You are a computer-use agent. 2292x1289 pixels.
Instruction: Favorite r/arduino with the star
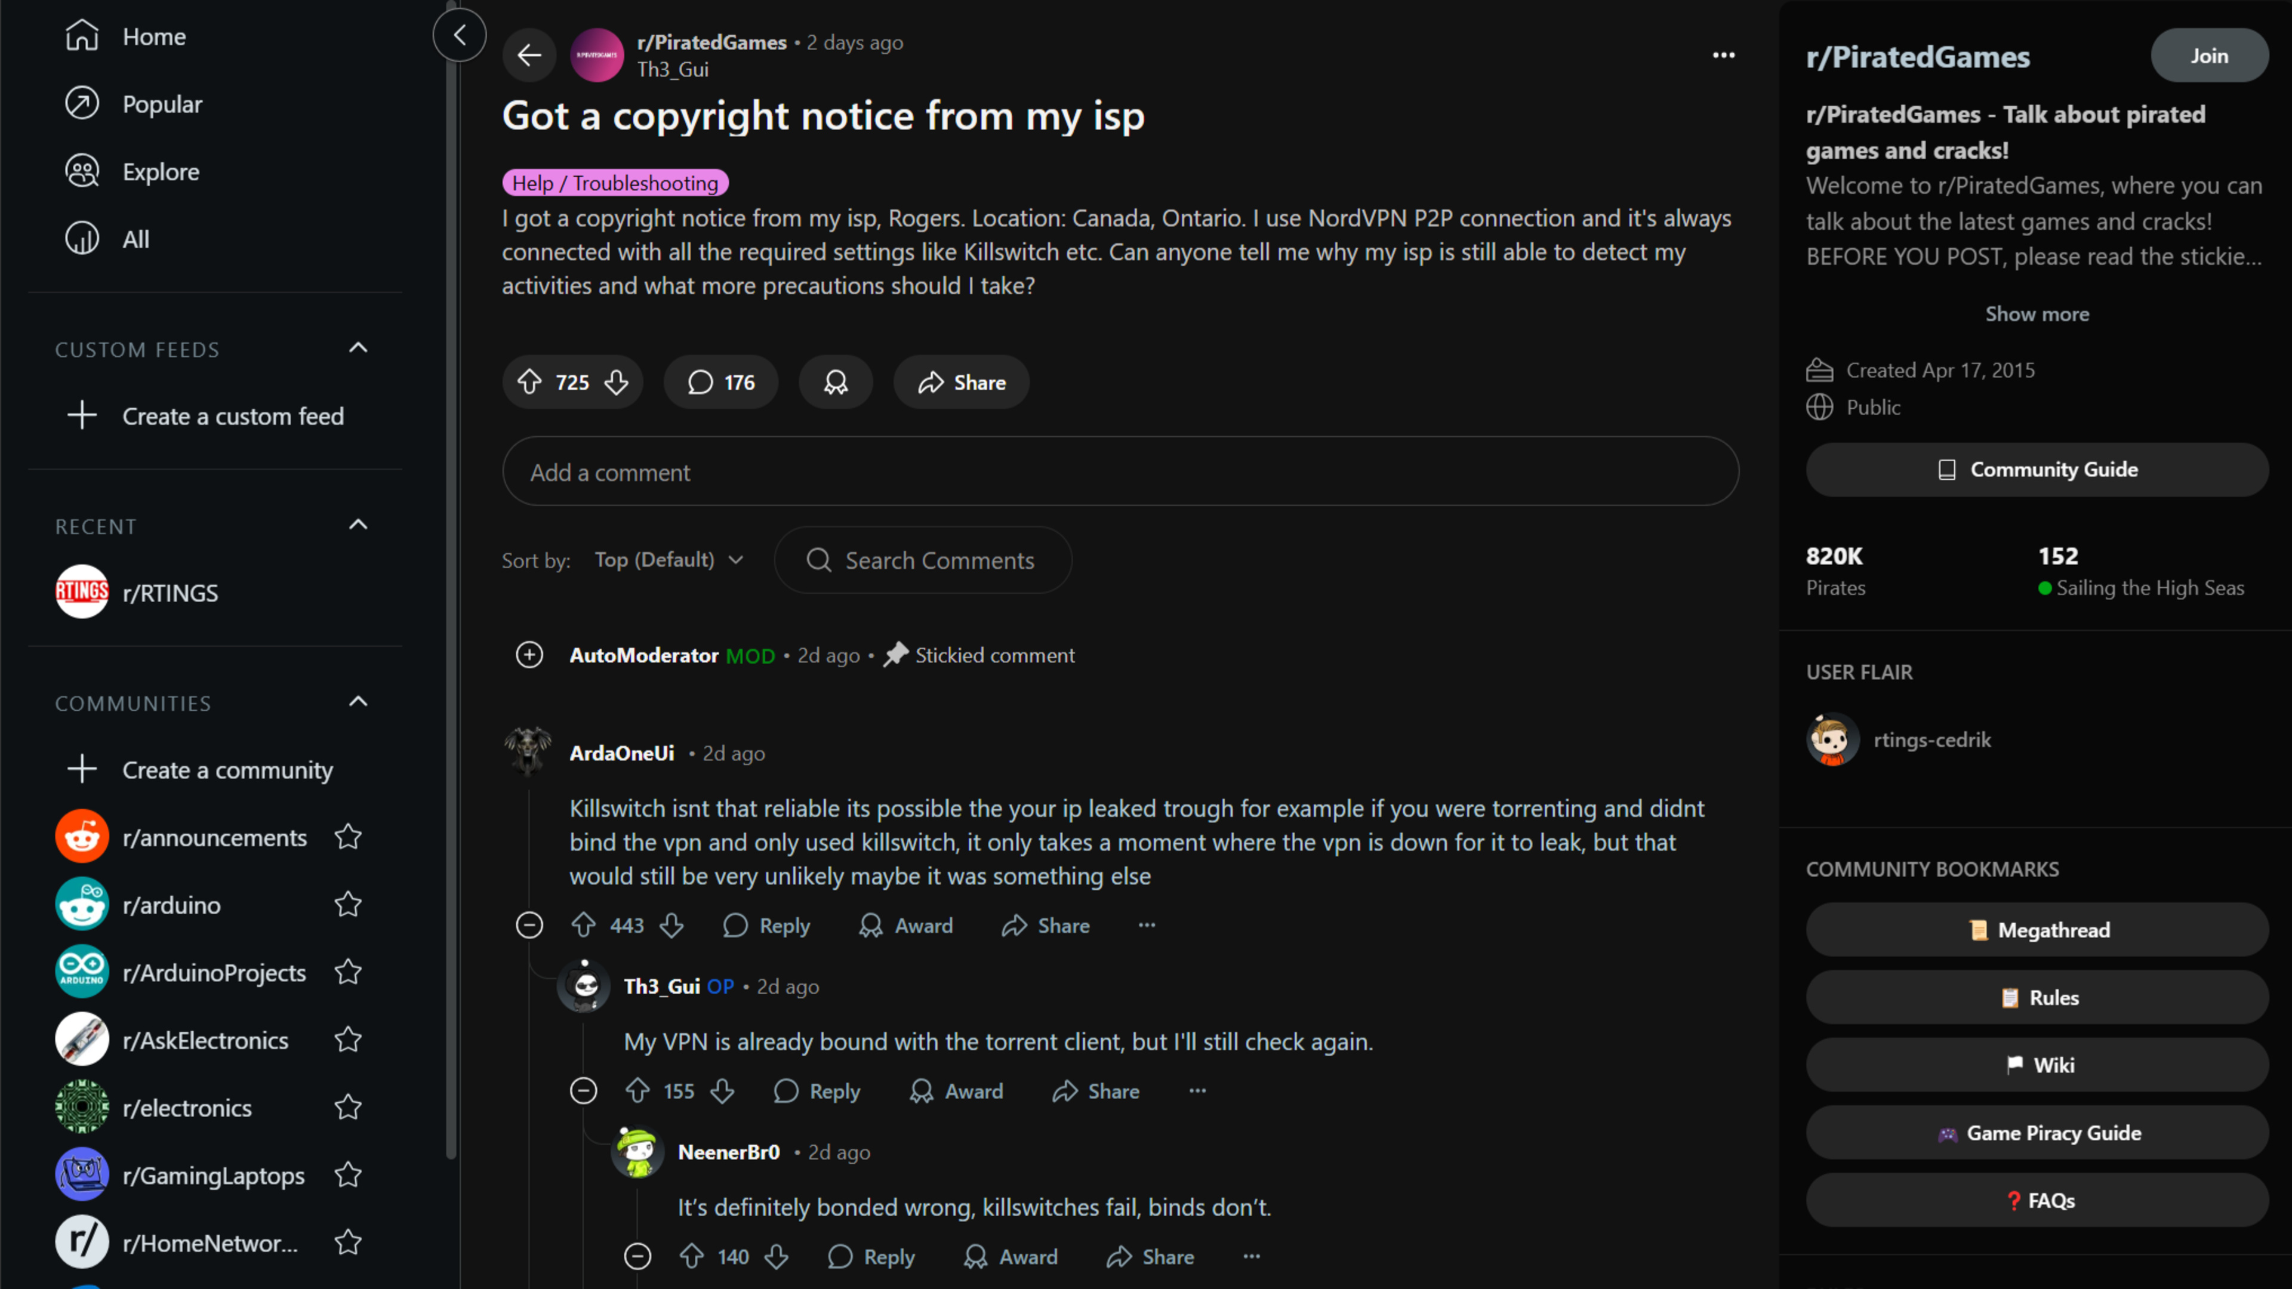pos(348,905)
